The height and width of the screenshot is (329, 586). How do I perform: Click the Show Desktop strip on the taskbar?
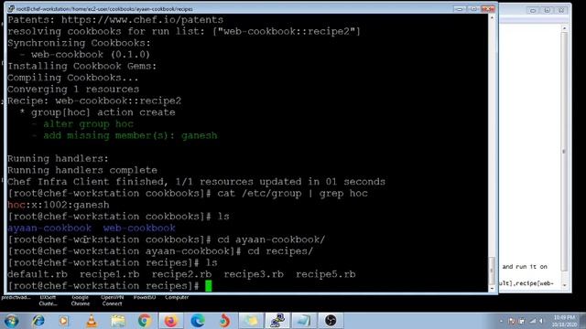[583, 321]
